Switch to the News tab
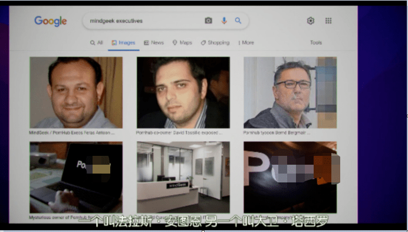The width and height of the screenshot is (408, 232). (154, 43)
